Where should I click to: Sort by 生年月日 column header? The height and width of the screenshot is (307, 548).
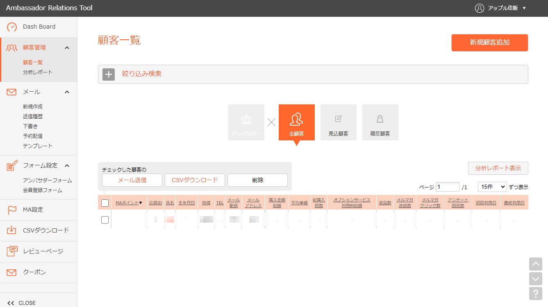click(186, 203)
